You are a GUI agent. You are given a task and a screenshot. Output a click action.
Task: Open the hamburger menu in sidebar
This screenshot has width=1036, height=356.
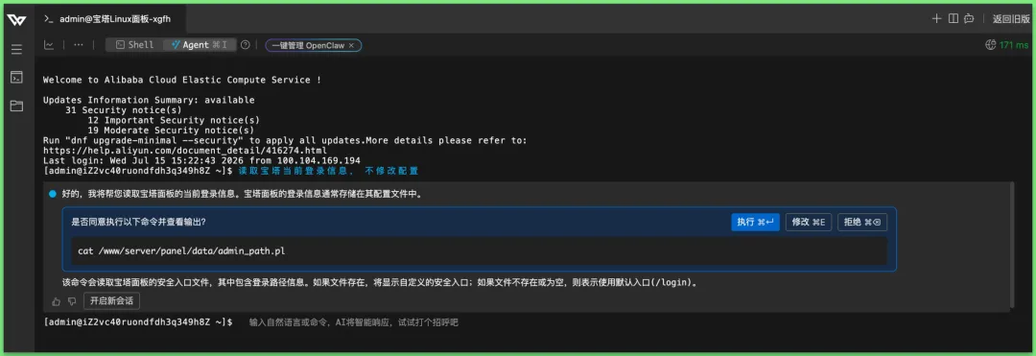[x=16, y=50]
